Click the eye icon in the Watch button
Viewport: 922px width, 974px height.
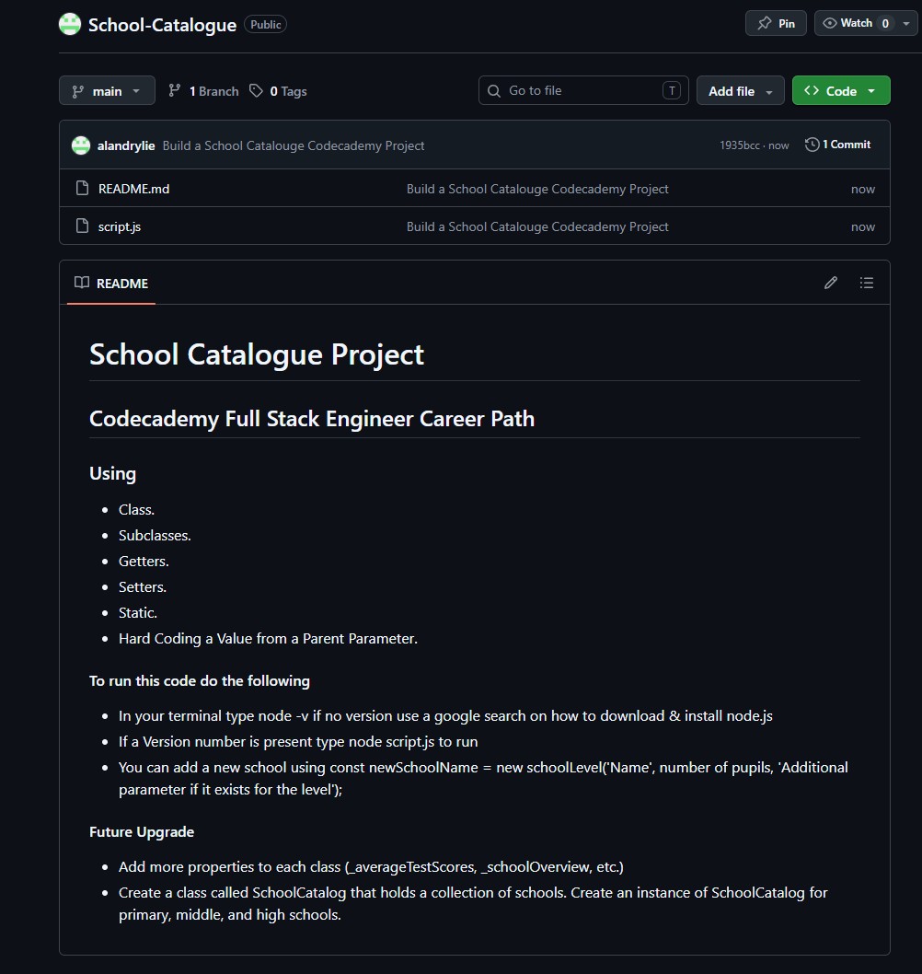tap(829, 23)
